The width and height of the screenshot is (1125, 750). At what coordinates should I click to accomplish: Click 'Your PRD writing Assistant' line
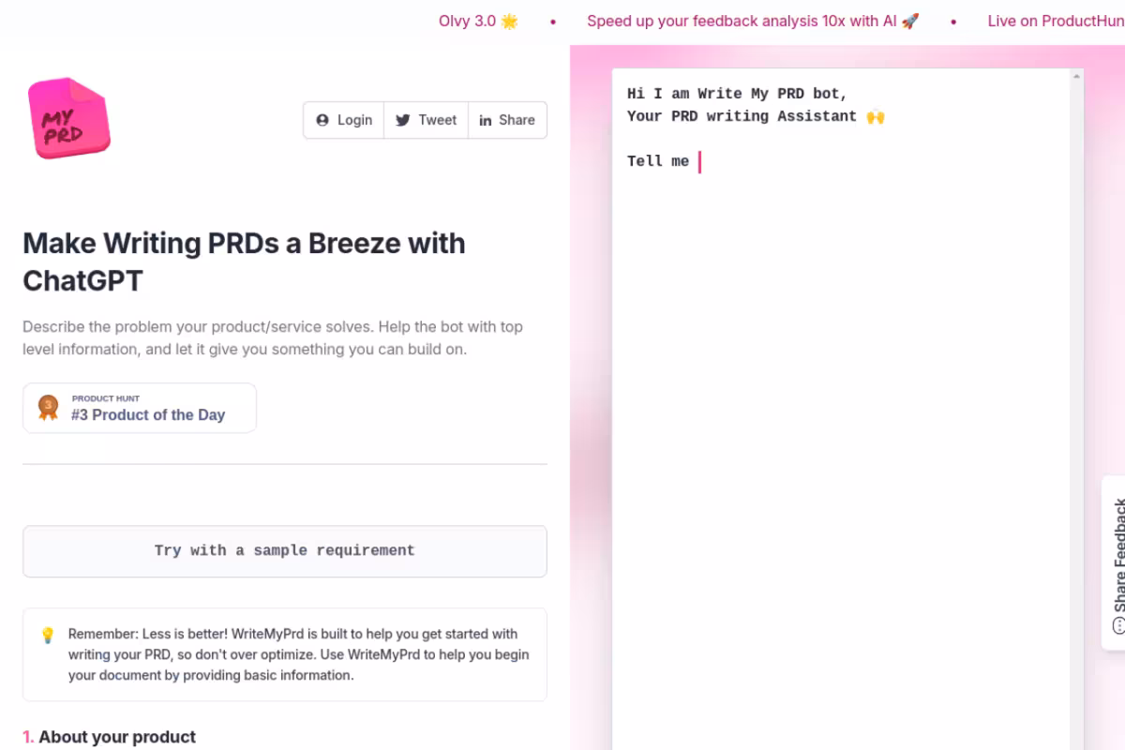756,116
